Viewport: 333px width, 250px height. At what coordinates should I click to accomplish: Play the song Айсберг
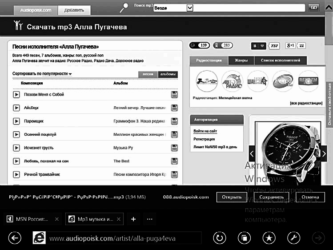[16, 108]
